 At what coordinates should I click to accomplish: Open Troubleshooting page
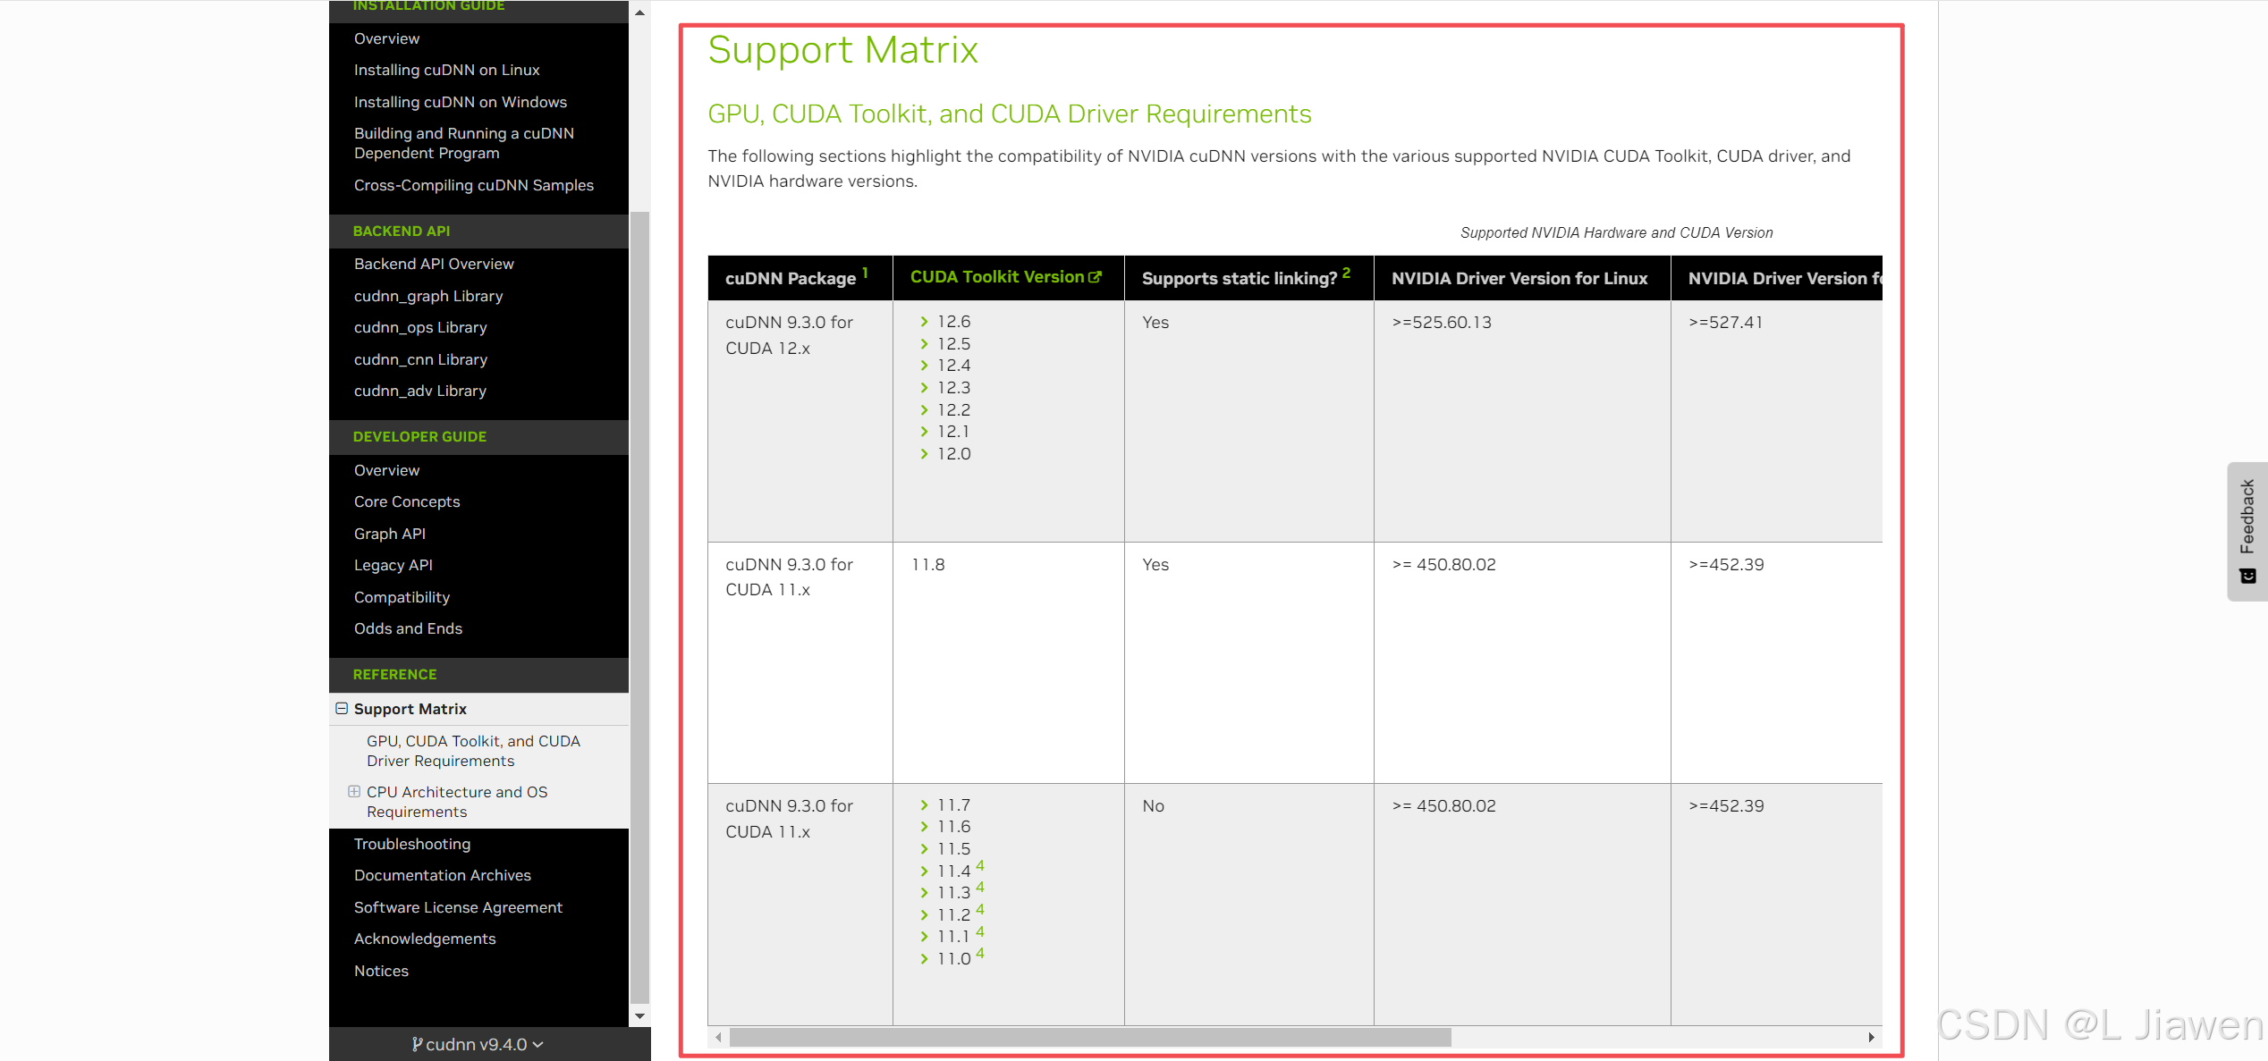pos(412,844)
